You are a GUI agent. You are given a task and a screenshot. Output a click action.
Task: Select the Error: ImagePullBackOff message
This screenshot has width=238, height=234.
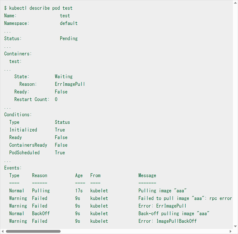coord(167,221)
